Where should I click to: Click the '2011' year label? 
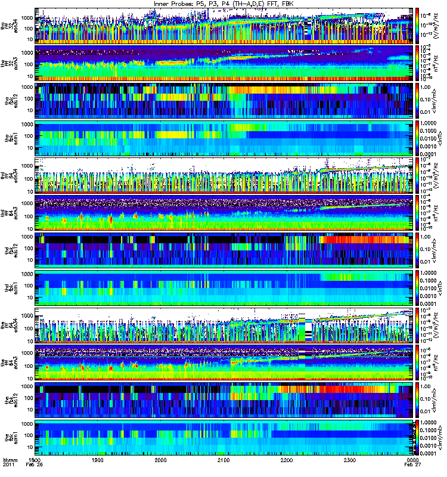[x=8, y=465]
